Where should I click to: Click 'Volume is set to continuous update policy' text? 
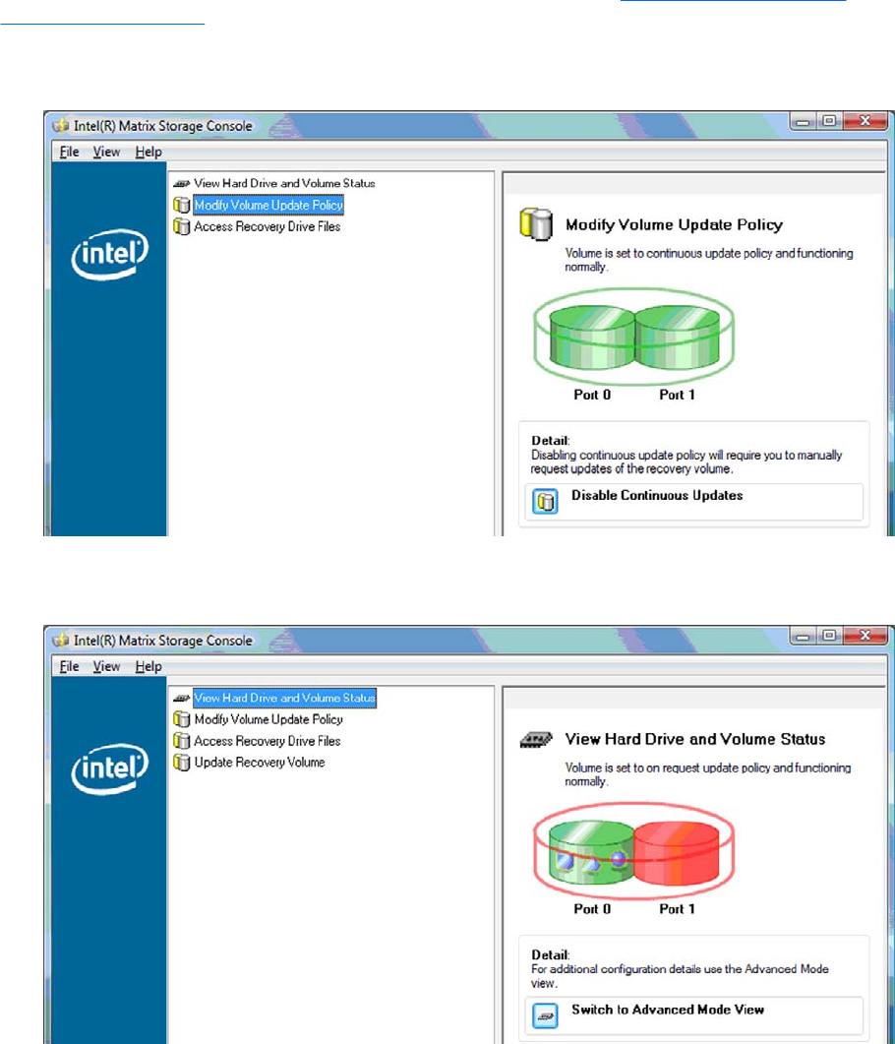tap(709, 261)
